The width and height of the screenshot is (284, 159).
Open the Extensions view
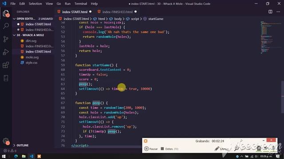(6, 65)
